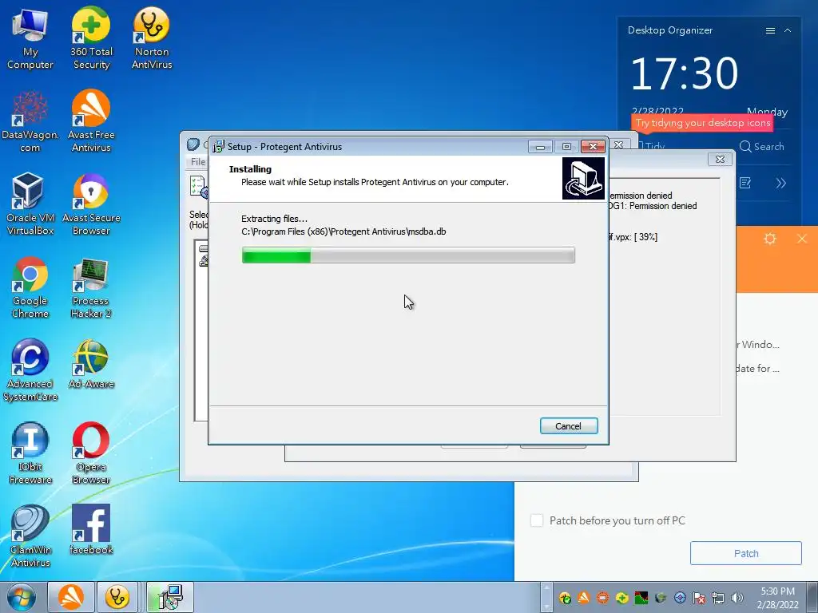818x613 pixels.
Task: Click the Protegent setup title bar icon
Action: pos(219,147)
